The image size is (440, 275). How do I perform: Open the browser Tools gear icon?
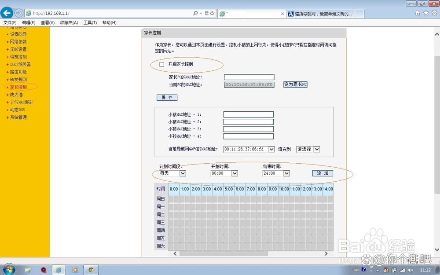coord(434,13)
